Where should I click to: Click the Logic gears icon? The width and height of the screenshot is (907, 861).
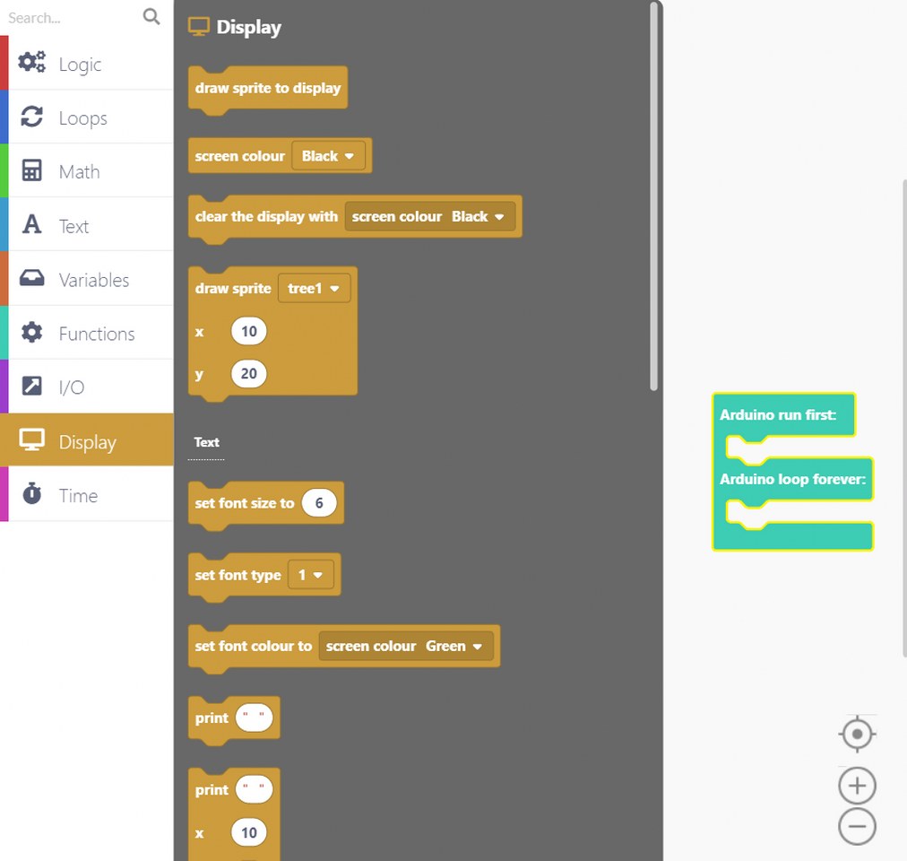tap(31, 62)
